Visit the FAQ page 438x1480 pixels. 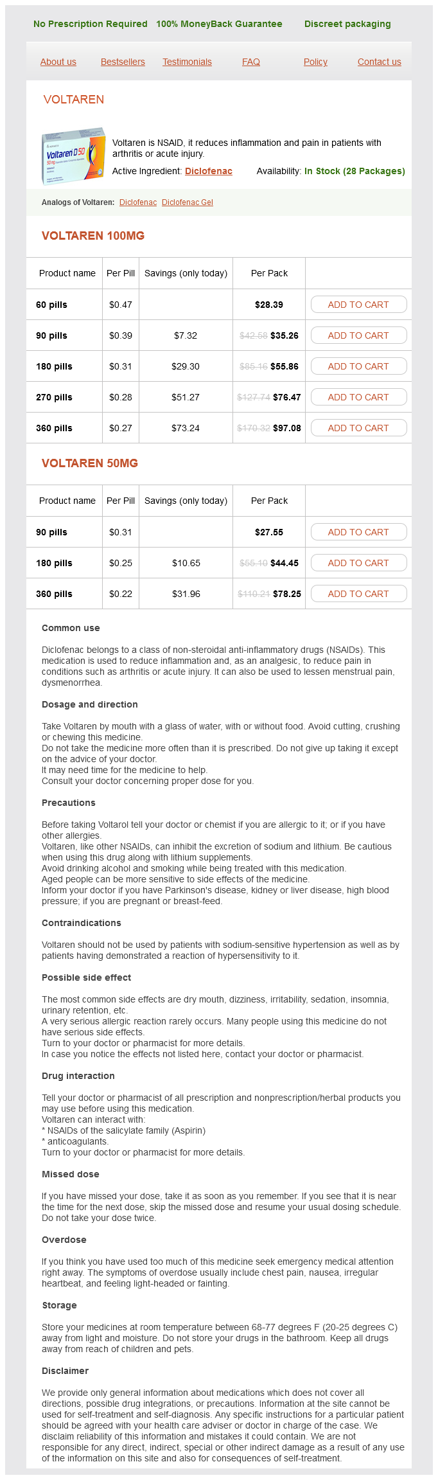(251, 62)
